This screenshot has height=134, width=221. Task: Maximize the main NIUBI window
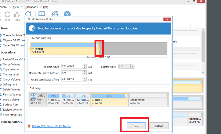tap(194, 1)
